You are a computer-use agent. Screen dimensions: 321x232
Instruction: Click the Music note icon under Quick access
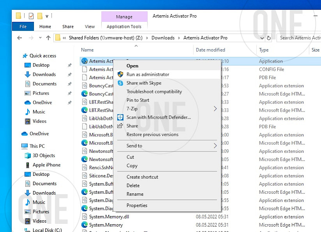[27, 112]
